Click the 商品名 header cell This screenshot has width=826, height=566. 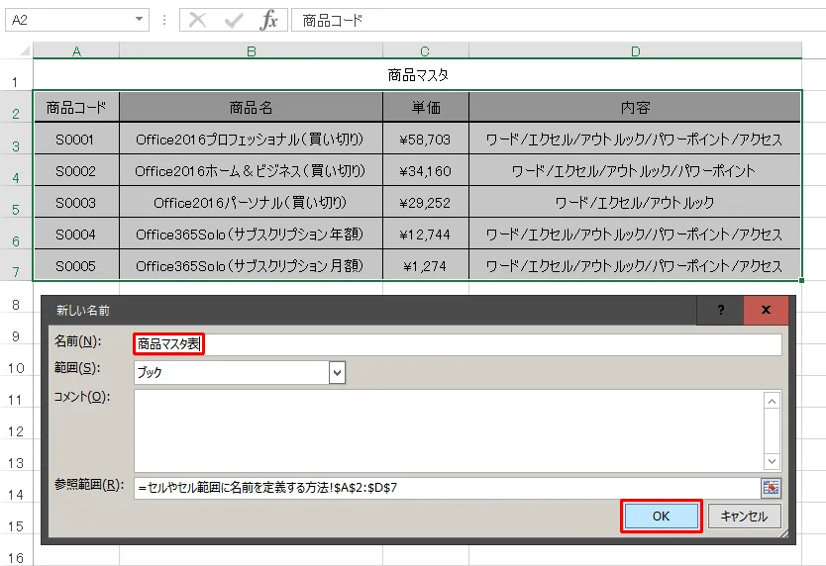tap(252, 107)
